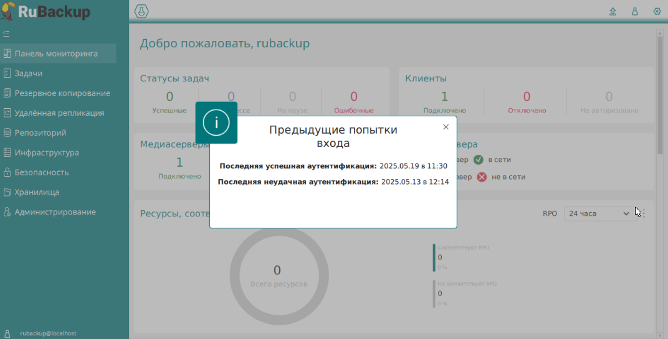Viewport: 668px width, 339px height.
Task: Select Панель мониторинга in the sidebar
Action: pyautogui.click(x=56, y=53)
